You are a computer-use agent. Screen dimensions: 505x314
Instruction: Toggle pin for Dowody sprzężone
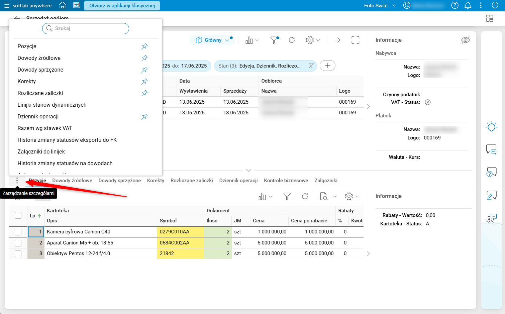(x=144, y=70)
